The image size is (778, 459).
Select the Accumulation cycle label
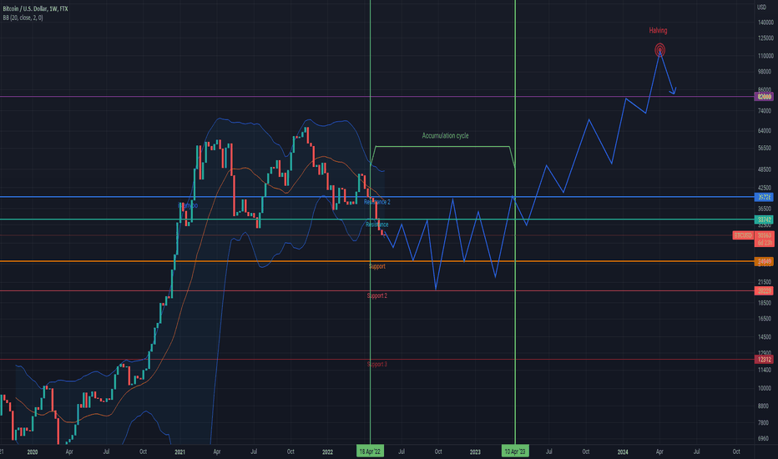pyautogui.click(x=445, y=135)
